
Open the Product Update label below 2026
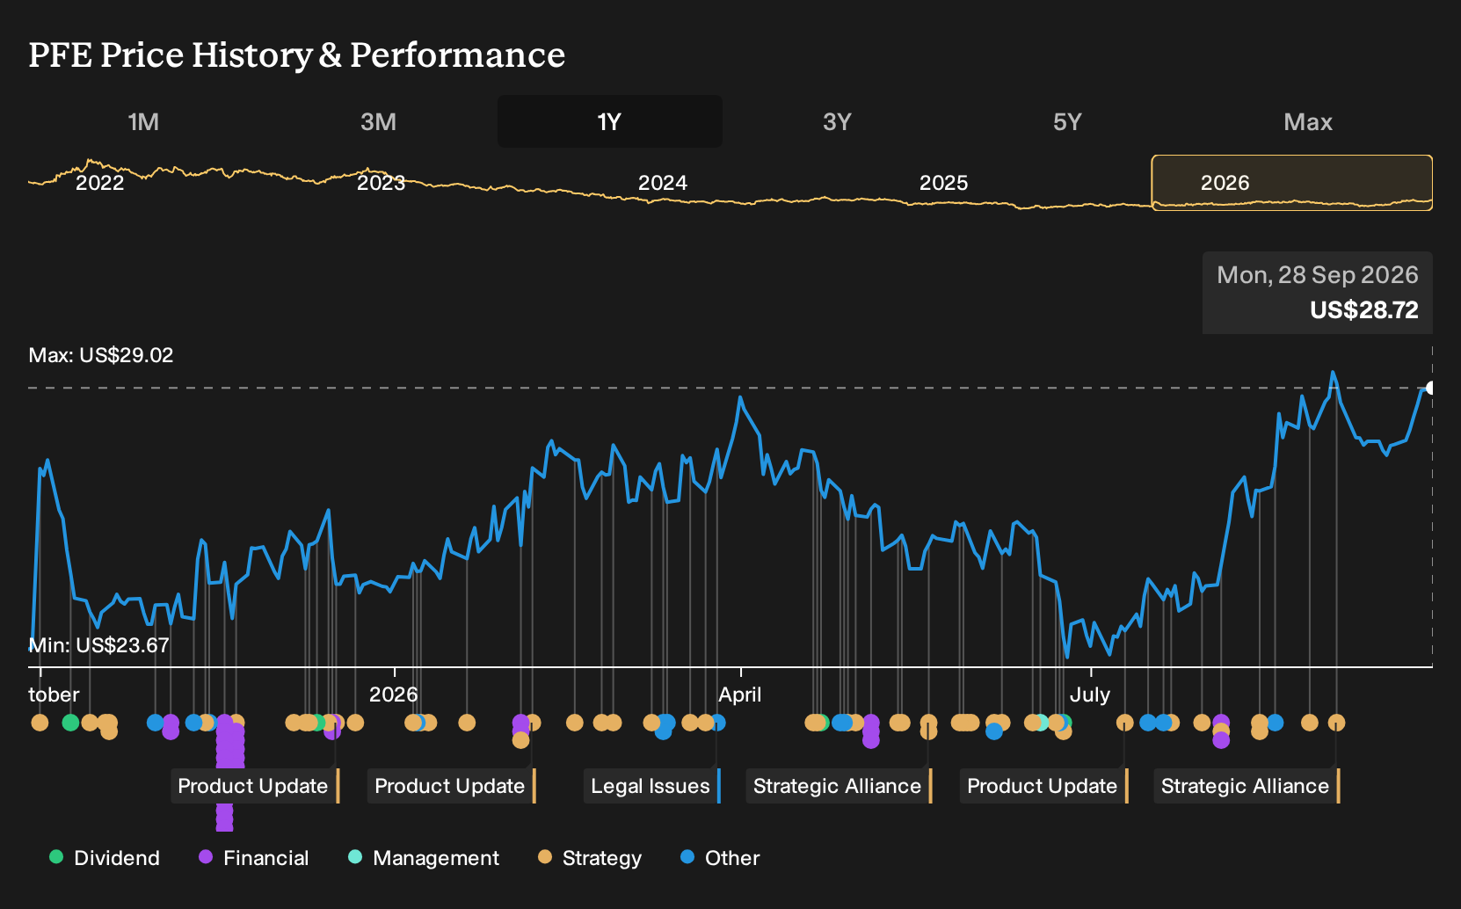point(452,786)
